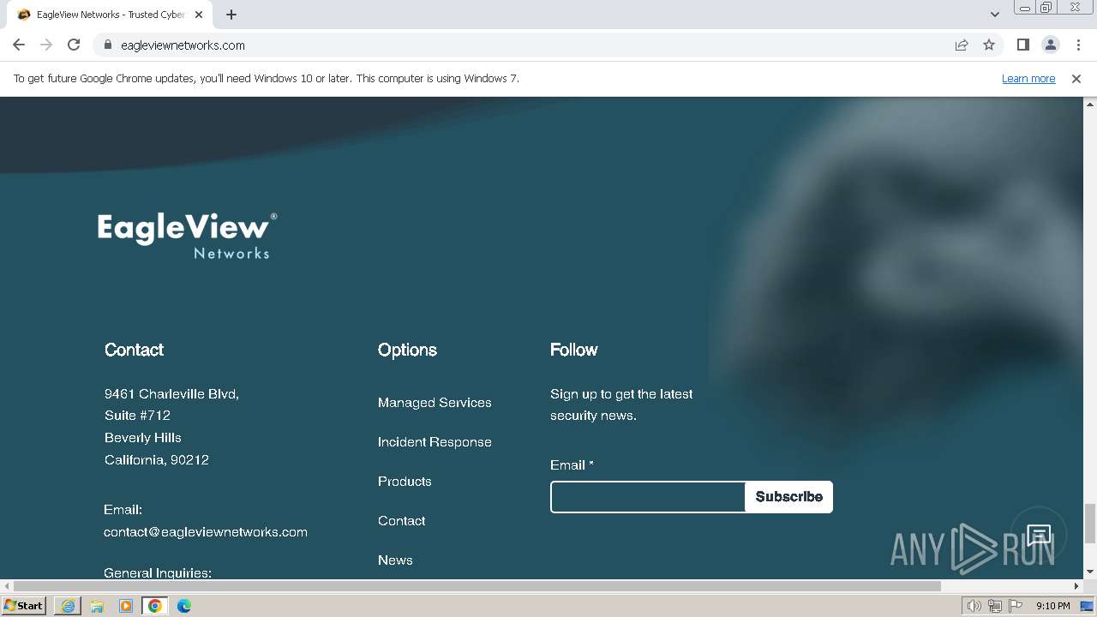Click the Follow footer heading
Viewport: 1097px width, 617px height.
573,350
